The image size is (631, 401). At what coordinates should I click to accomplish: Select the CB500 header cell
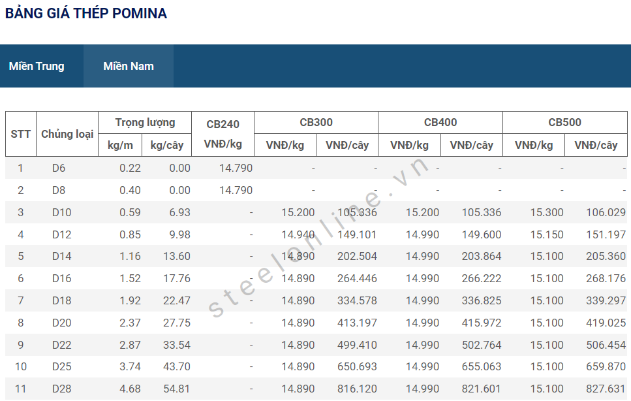[564, 122]
